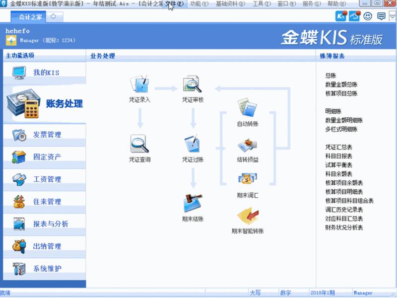Open 核算项目总账 report
This screenshot has width=397, height=298.
(341, 93)
